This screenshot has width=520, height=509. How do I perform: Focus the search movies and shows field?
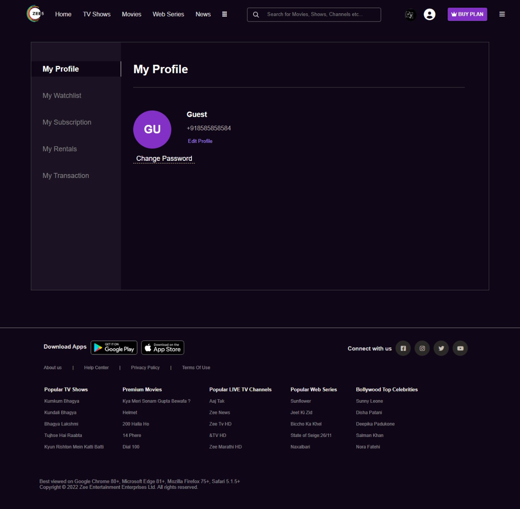point(314,15)
